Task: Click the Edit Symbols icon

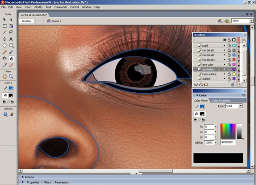Action: (x=227, y=21)
